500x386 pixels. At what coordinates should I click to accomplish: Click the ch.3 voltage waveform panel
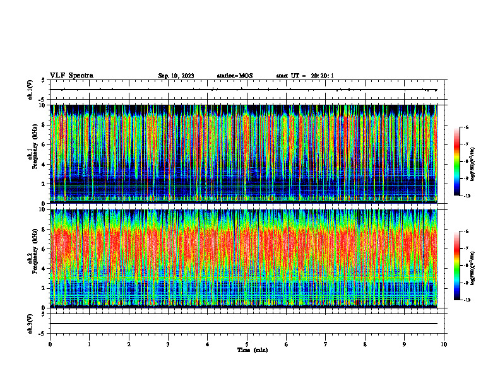tap(248, 324)
